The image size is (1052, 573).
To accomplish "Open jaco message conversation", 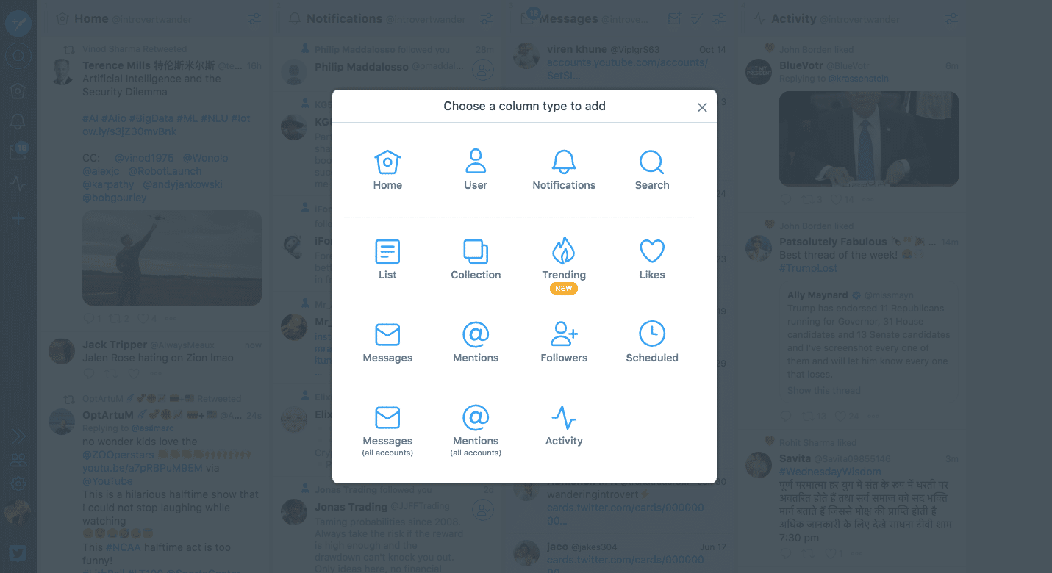I will pyautogui.click(x=620, y=555).
